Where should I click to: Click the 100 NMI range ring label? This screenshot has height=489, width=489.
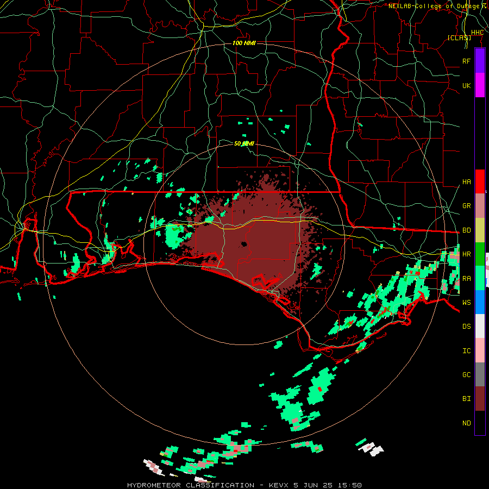click(244, 43)
